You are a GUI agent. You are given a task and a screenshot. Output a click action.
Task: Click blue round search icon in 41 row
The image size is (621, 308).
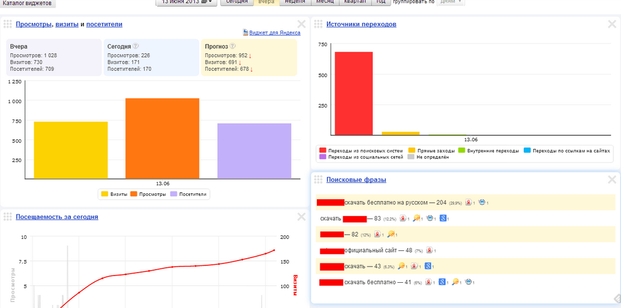pos(469,282)
